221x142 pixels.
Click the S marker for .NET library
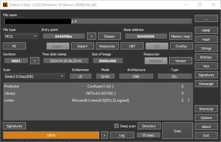[182, 93]
